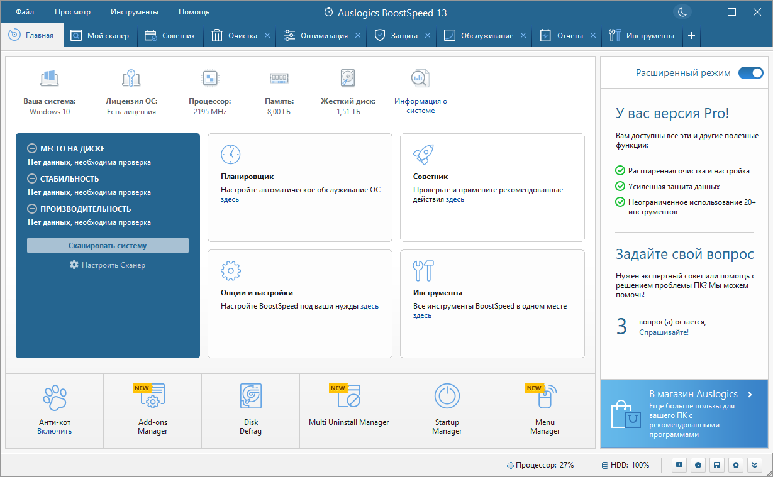Enable Анти-кот mode via Включить

[x=54, y=431]
